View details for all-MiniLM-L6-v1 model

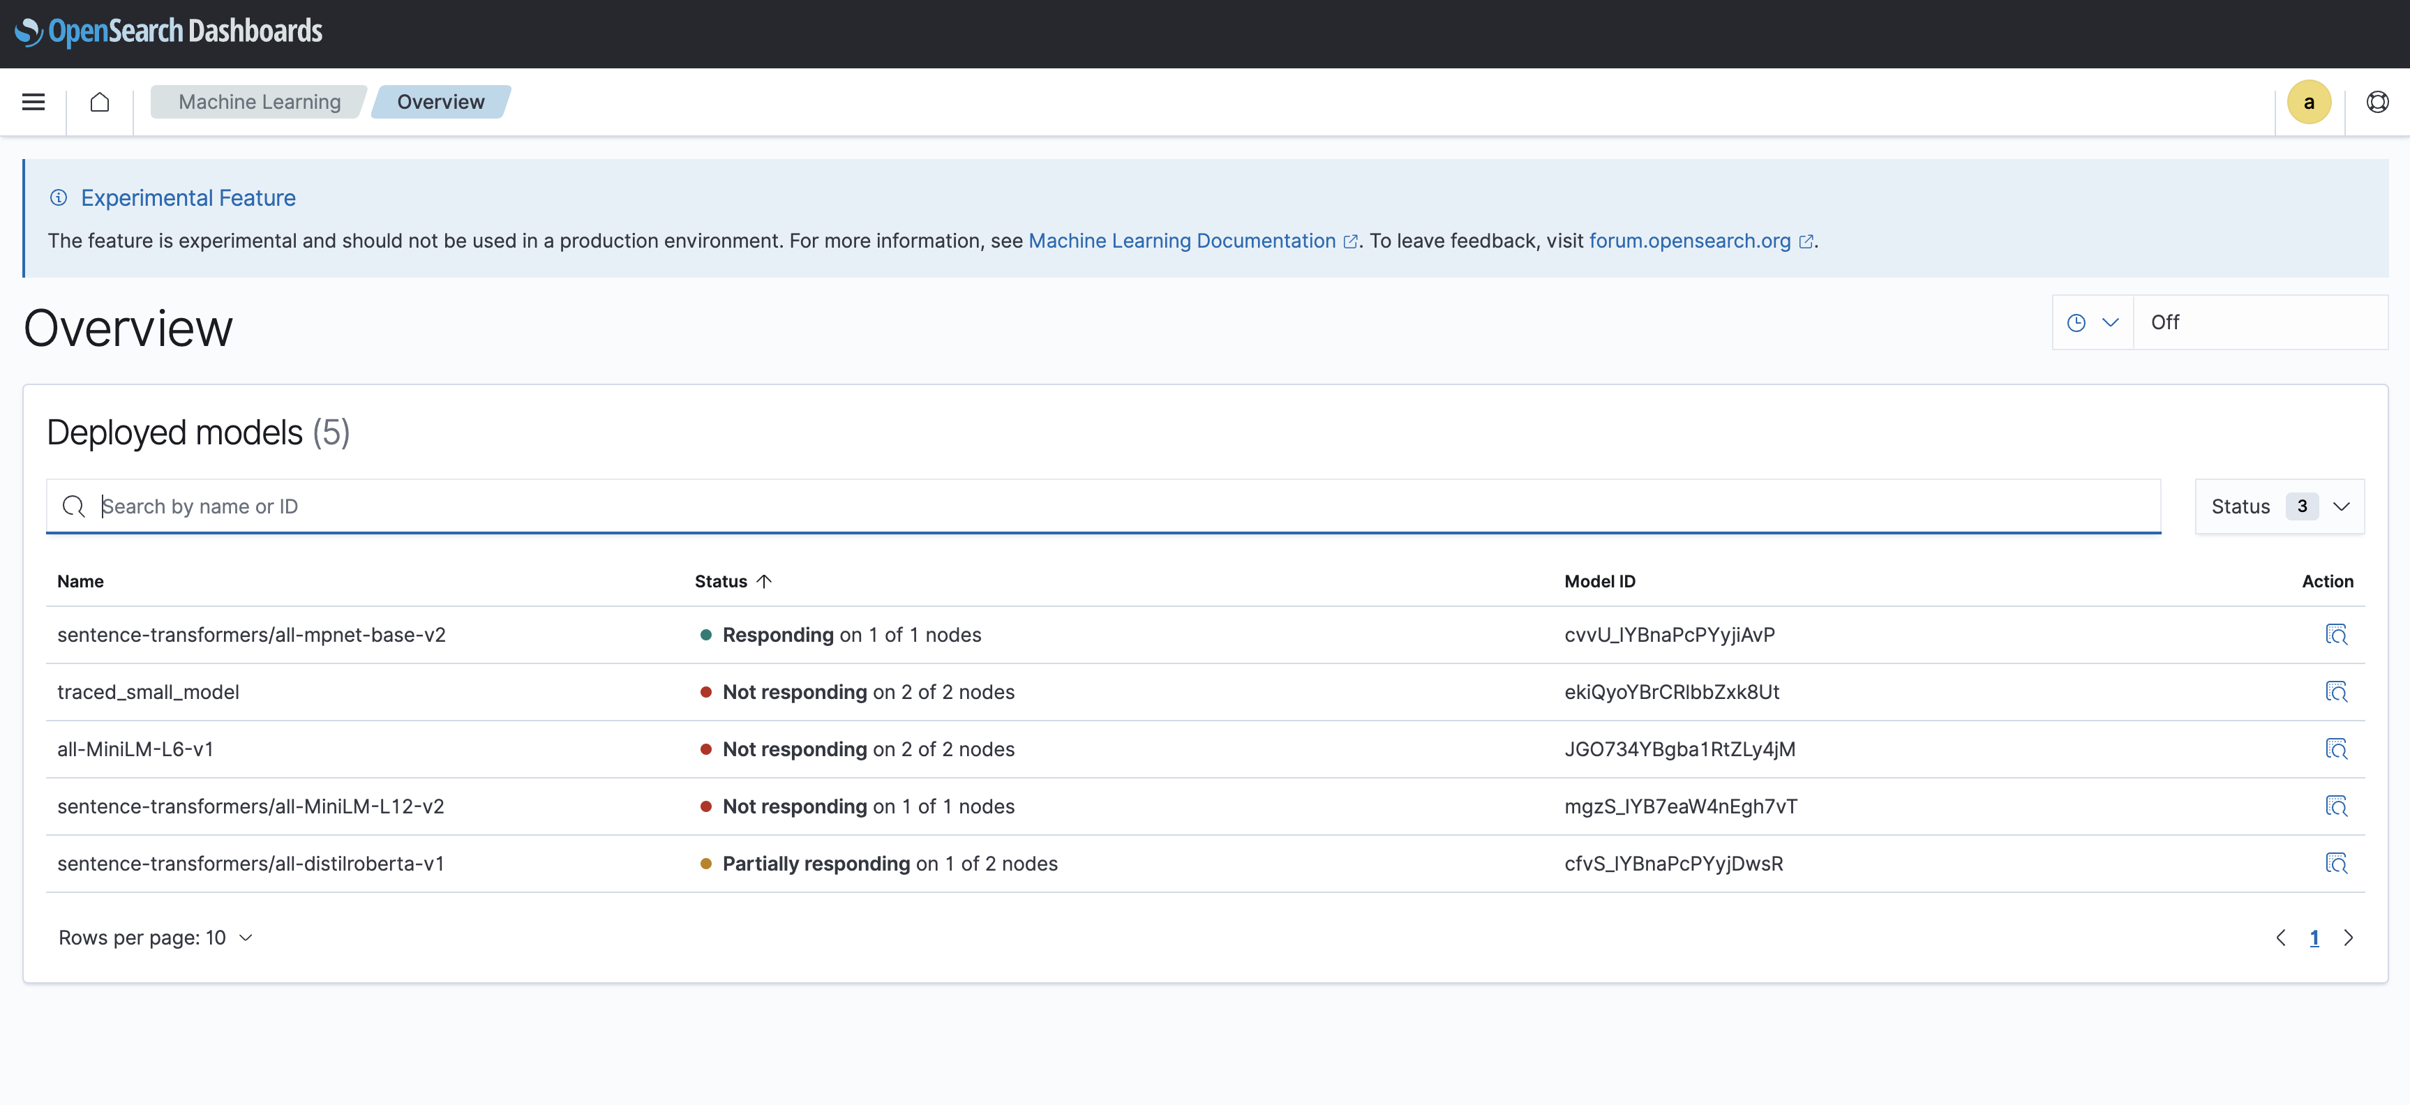pyautogui.click(x=2335, y=749)
